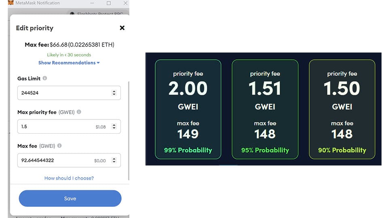The image size is (388, 218).
Task: Open How should I choose link
Action: coord(69,178)
